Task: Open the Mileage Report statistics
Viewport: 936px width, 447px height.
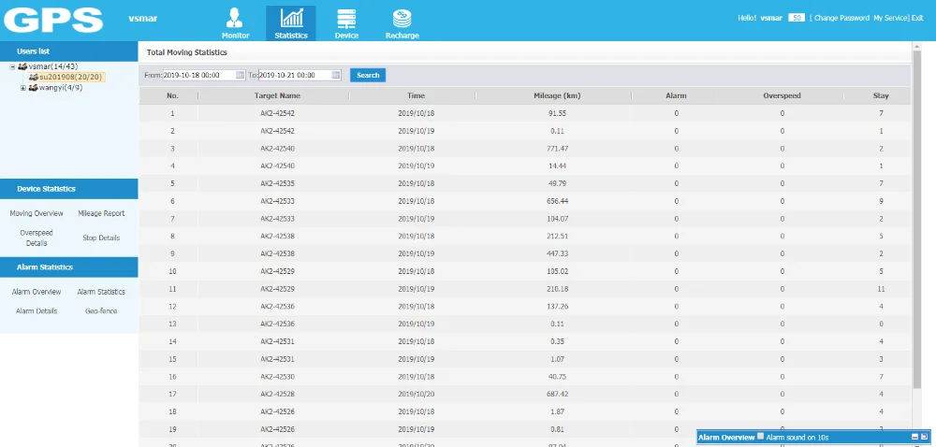Action: [101, 213]
